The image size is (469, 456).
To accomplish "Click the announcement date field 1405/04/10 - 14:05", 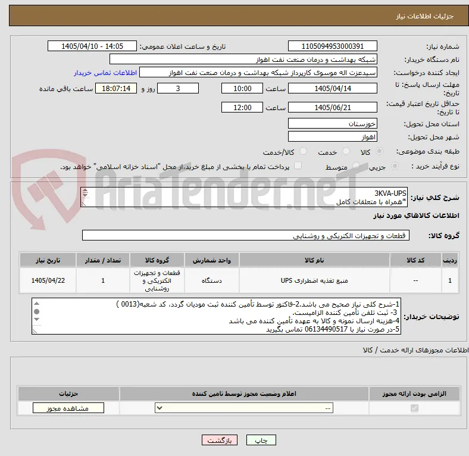I will (x=92, y=46).
